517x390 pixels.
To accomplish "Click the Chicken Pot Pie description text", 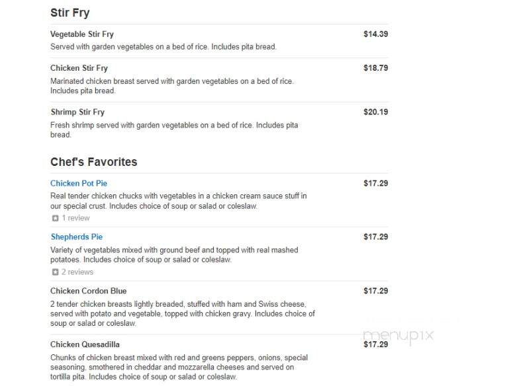I will pyautogui.click(x=178, y=201).
